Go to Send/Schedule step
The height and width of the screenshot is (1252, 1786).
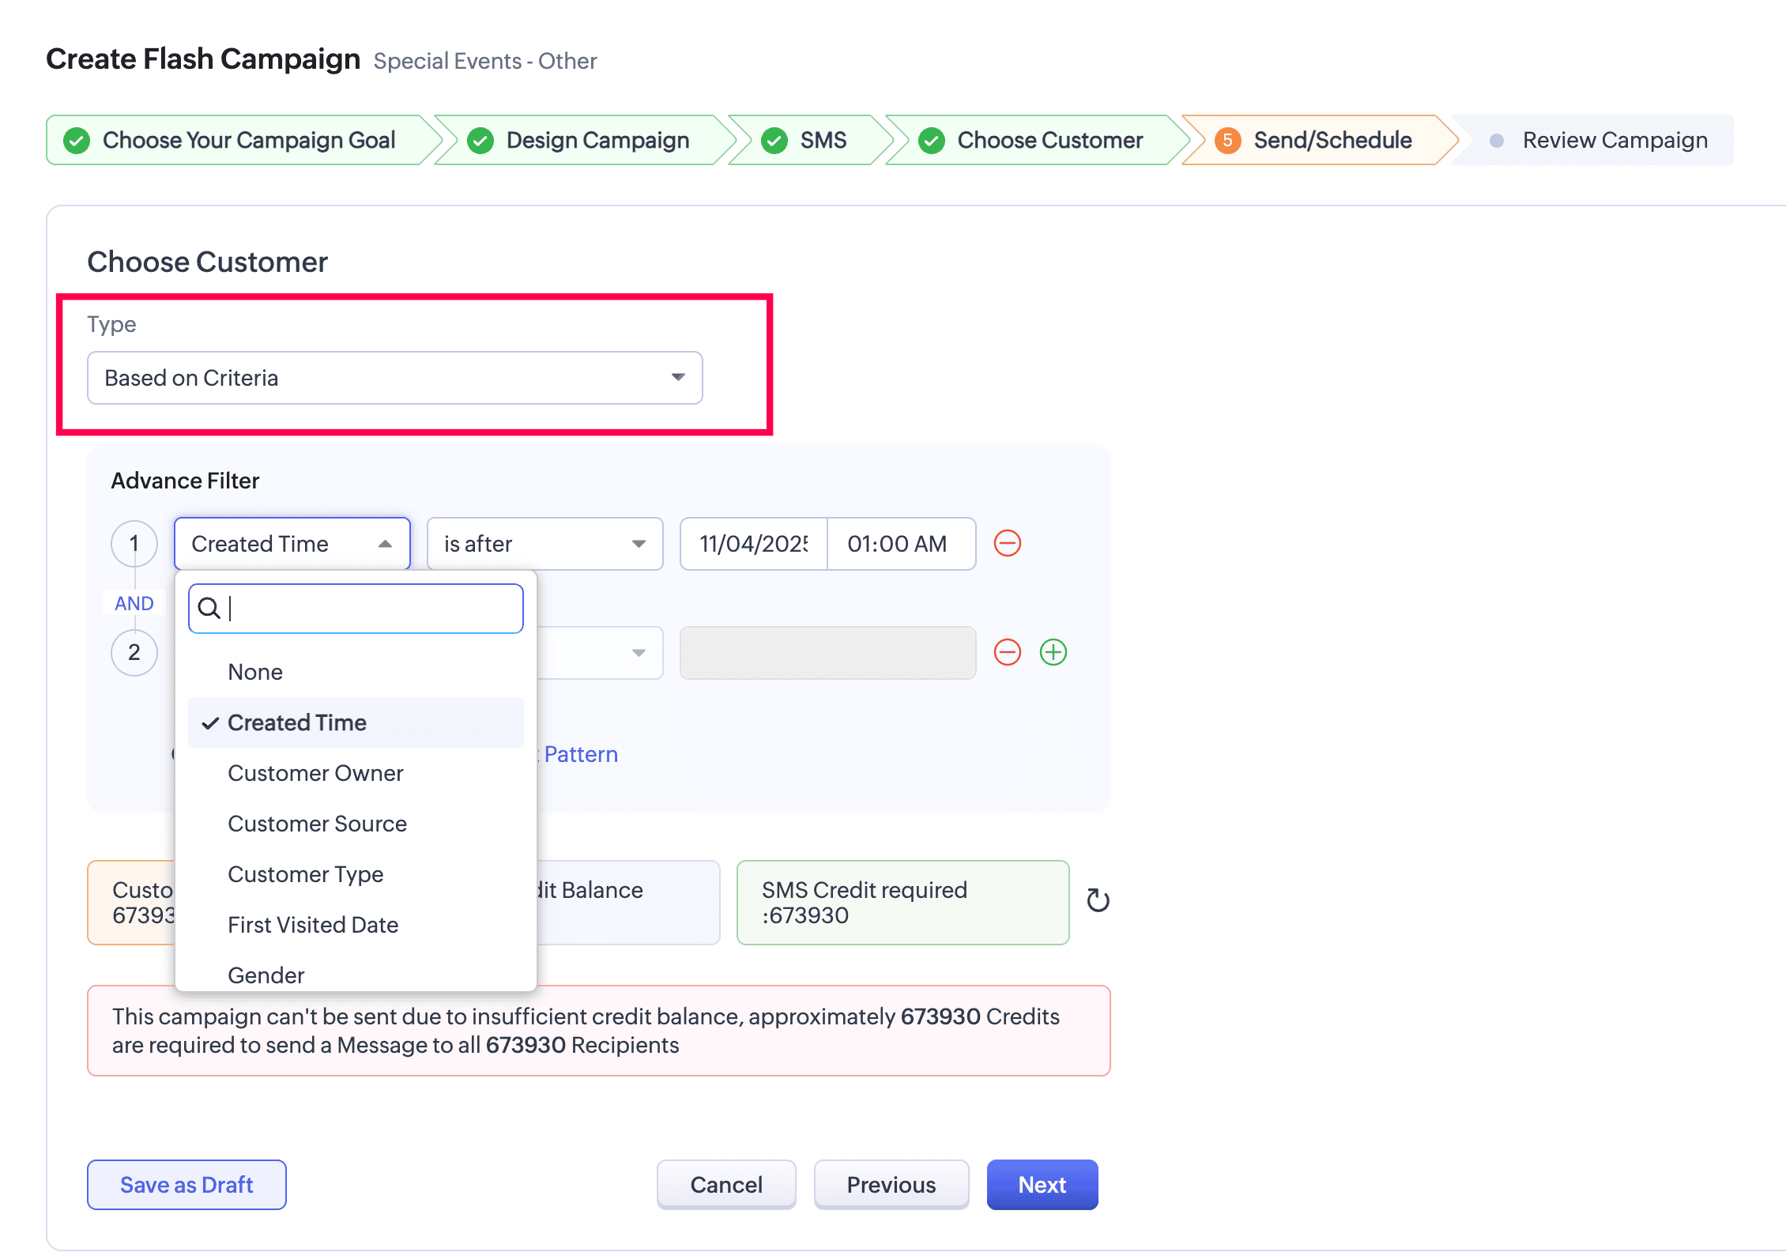tap(1320, 141)
